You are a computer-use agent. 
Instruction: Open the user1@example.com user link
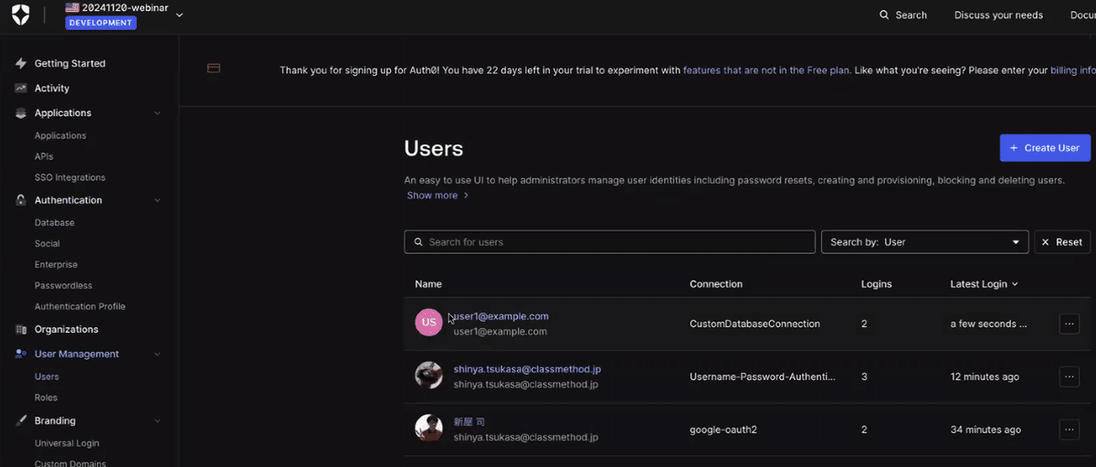[501, 316]
